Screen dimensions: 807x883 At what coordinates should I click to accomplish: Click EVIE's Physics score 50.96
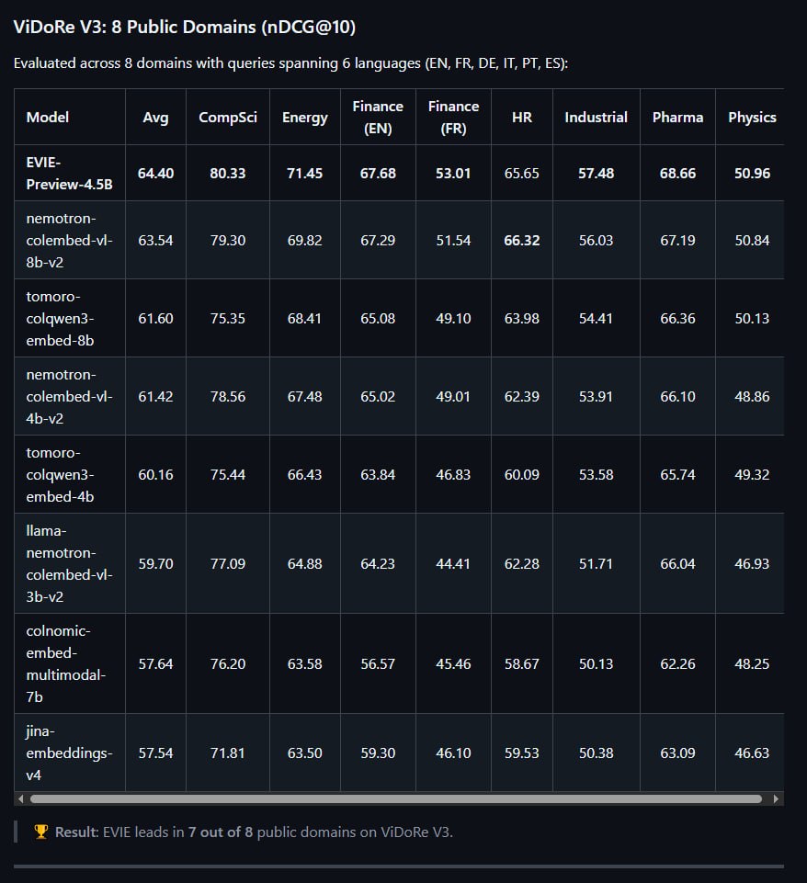[752, 173]
